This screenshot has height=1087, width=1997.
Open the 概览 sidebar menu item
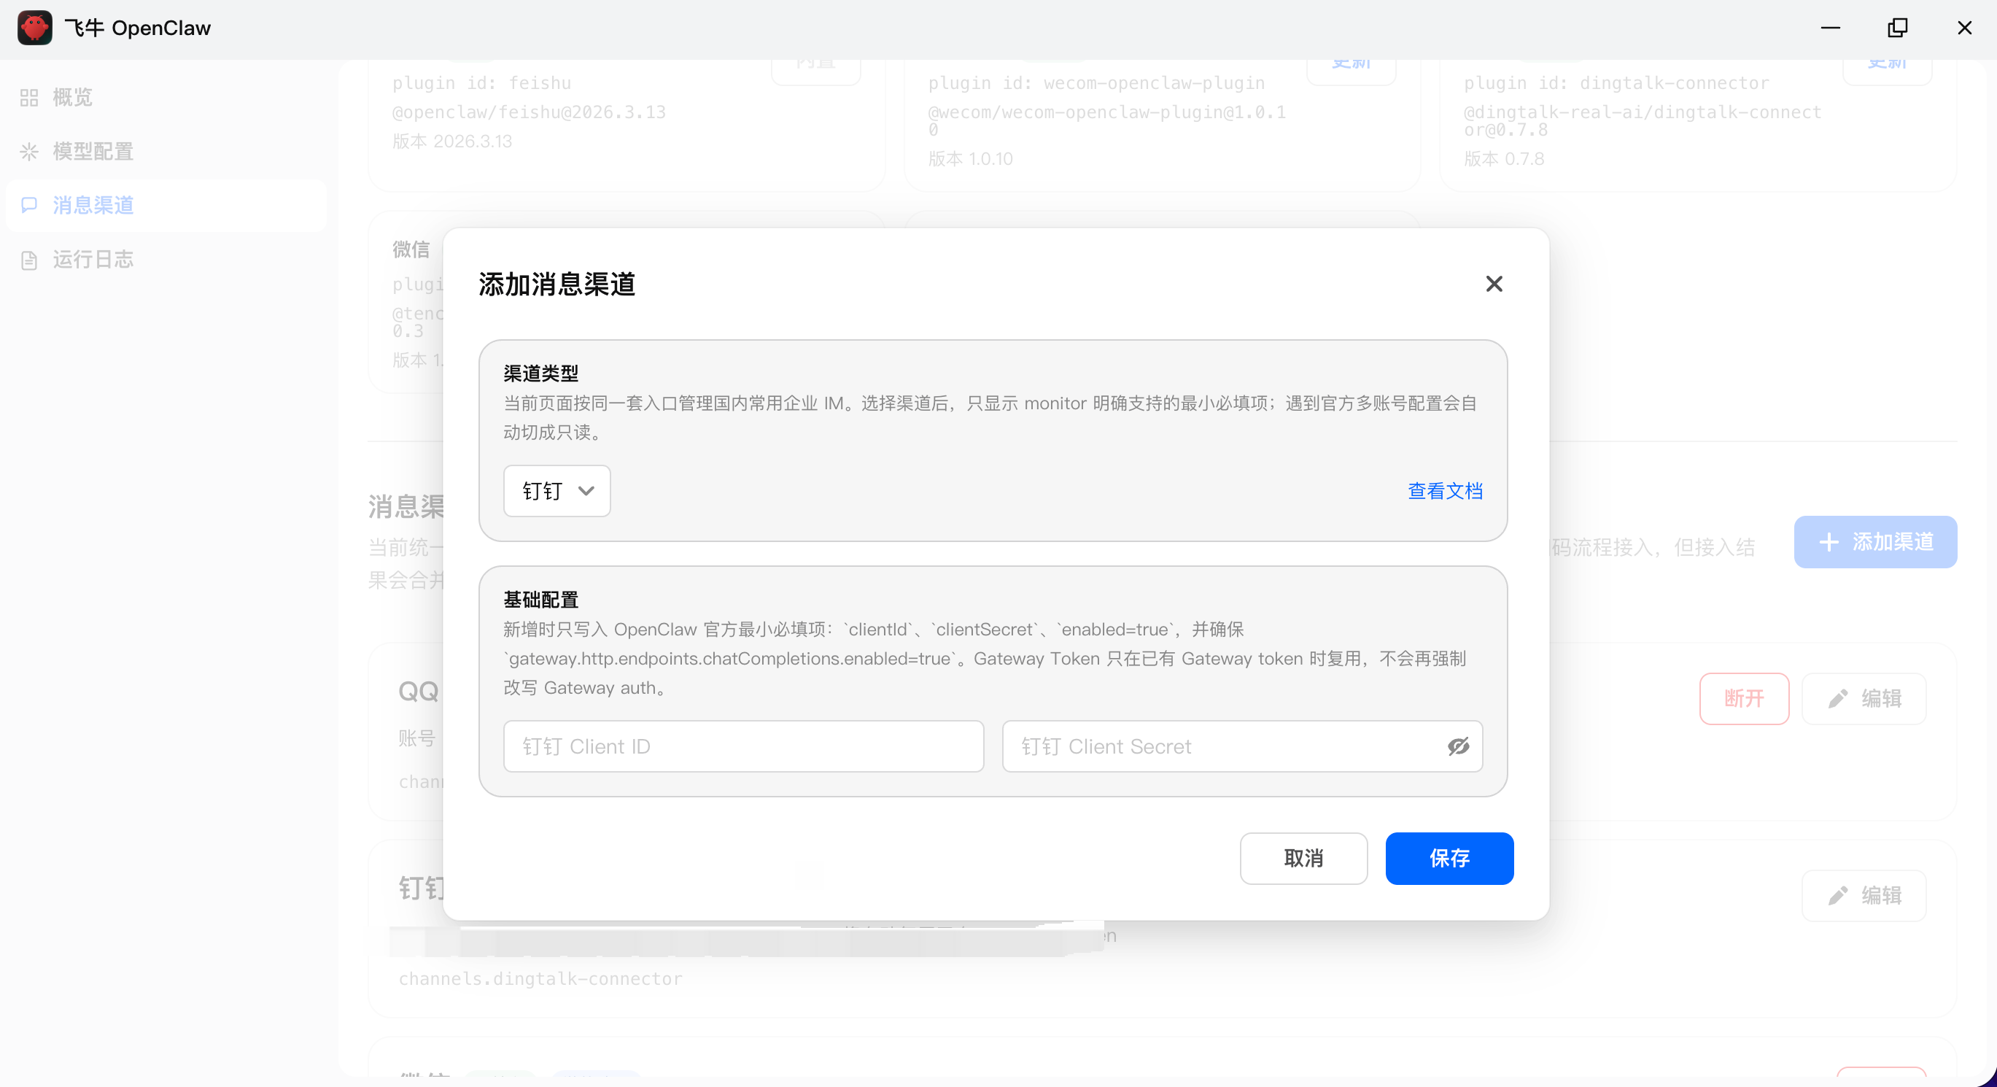73,98
